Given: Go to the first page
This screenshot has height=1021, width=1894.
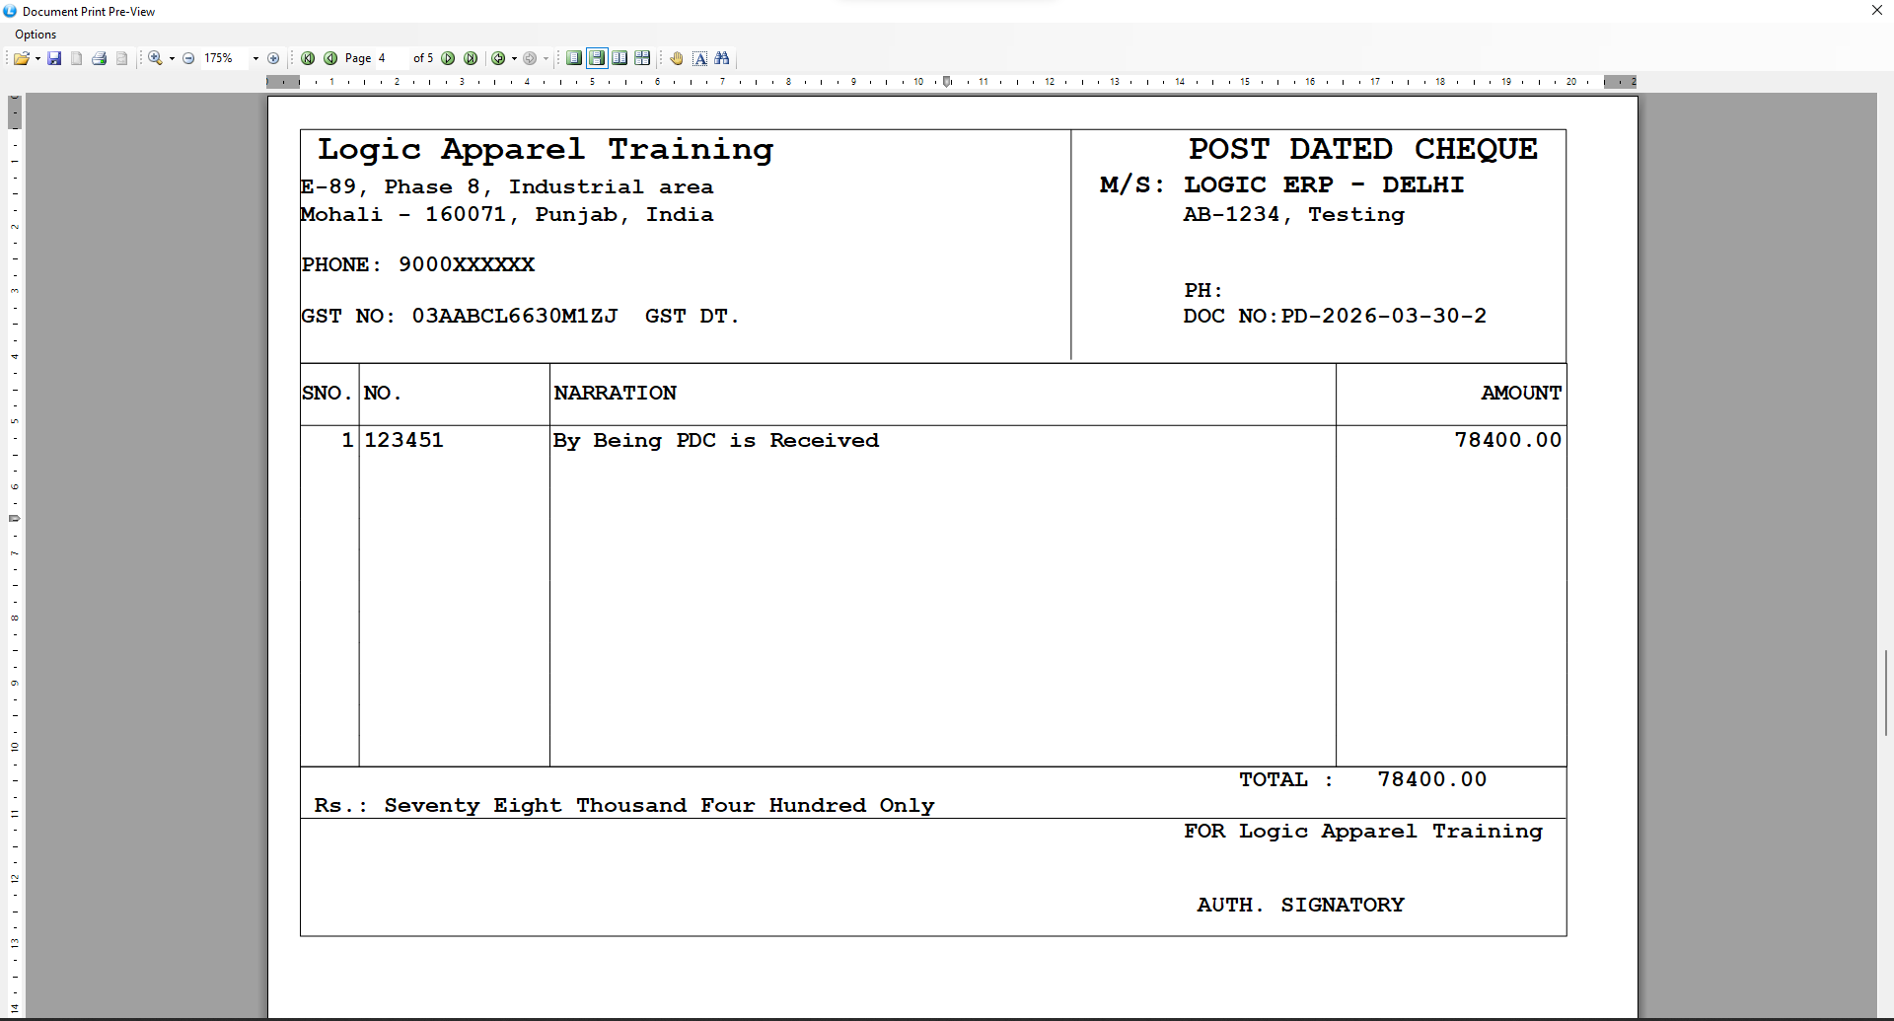Looking at the screenshot, I should pos(308,58).
